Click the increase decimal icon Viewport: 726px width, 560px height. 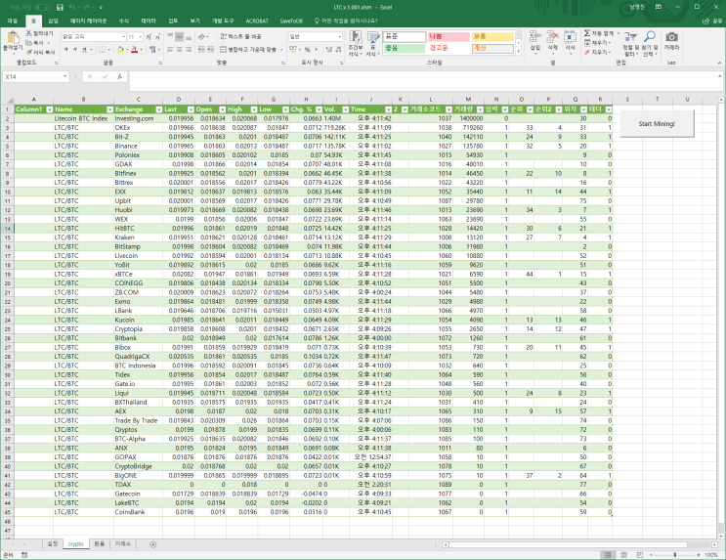click(x=329, y=50)
